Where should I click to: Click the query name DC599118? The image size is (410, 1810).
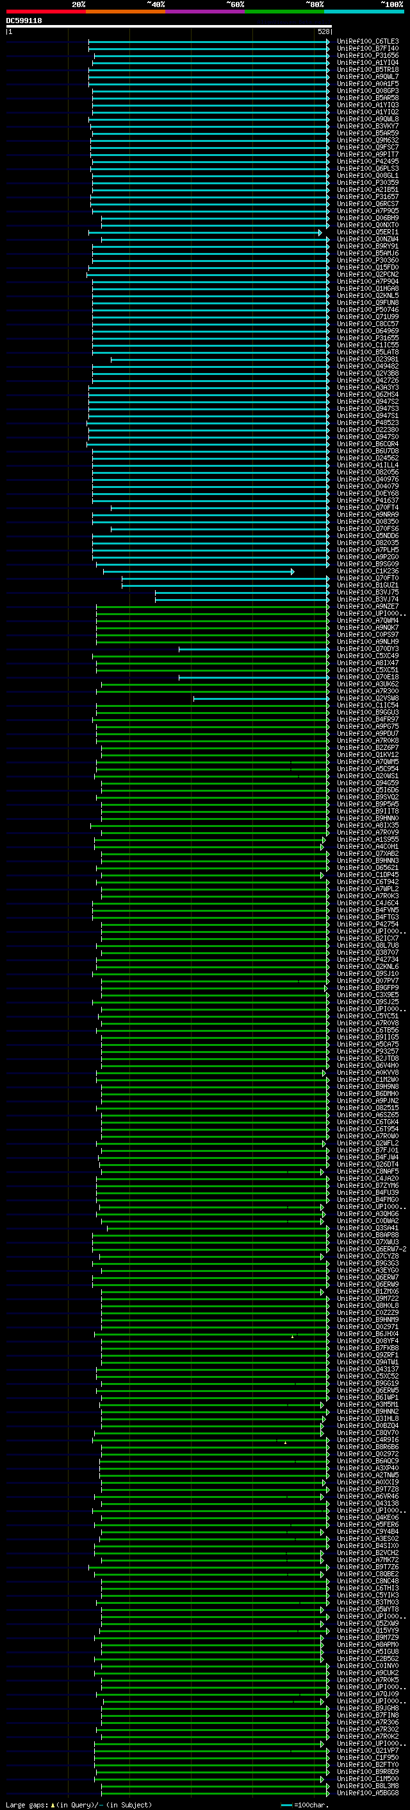tap(24, 21)
